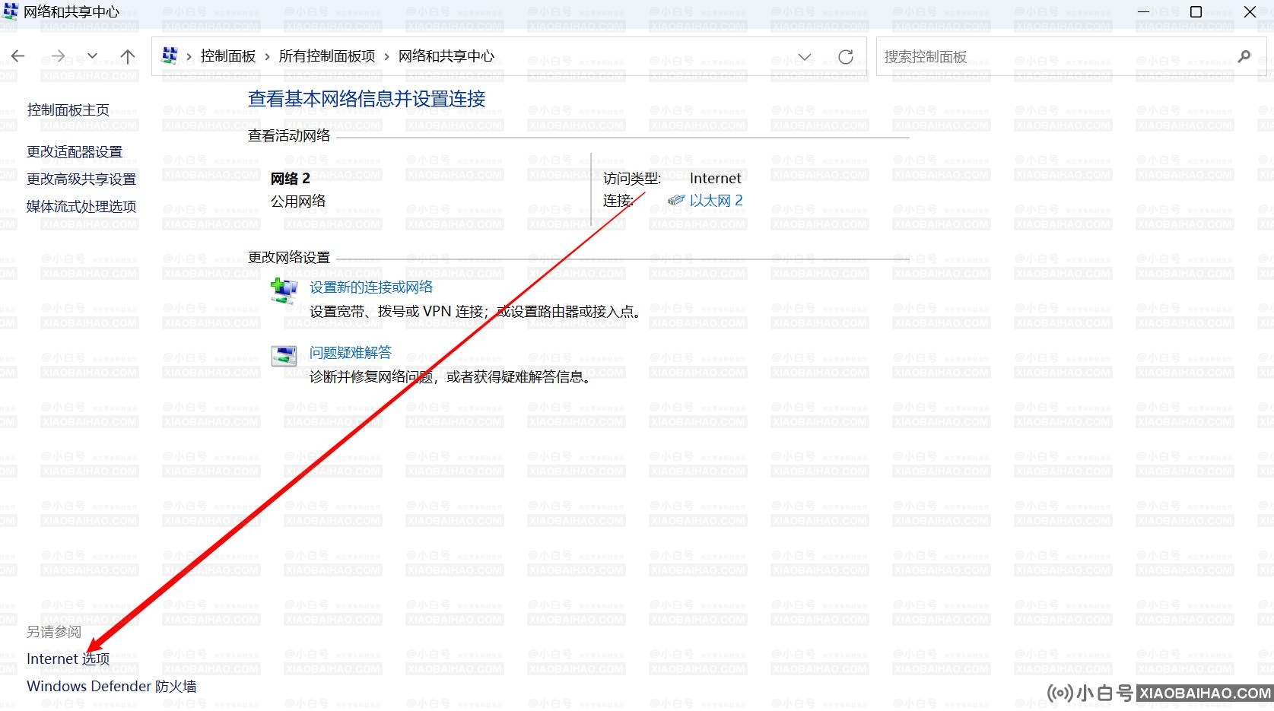Open 更改高级共享设置
Image resolution: width=1274 pixels, height=711 pixels.
pyautogui.click(x=81, y=179)
